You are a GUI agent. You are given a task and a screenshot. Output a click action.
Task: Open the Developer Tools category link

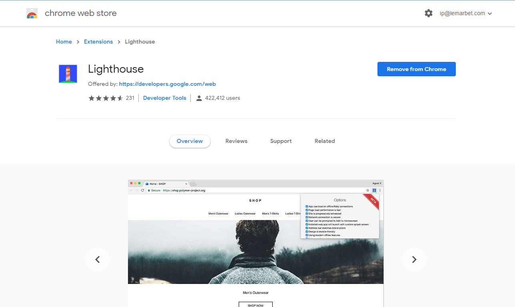coord(165,98)
